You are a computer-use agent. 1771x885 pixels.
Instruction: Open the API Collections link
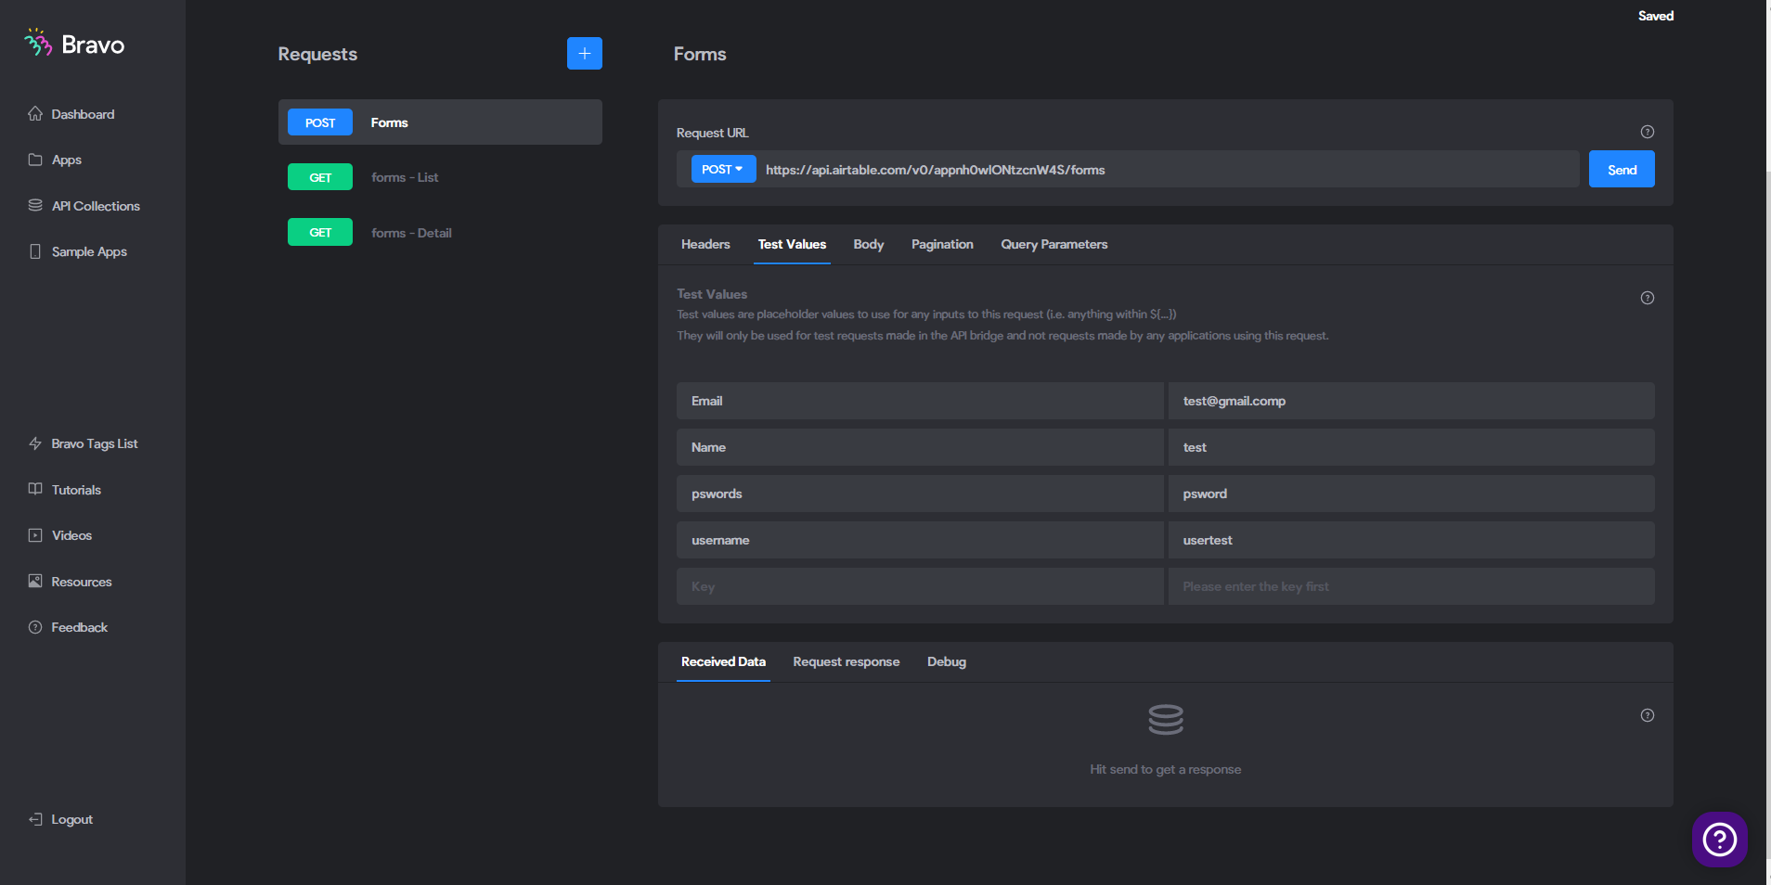pos(96,206)
